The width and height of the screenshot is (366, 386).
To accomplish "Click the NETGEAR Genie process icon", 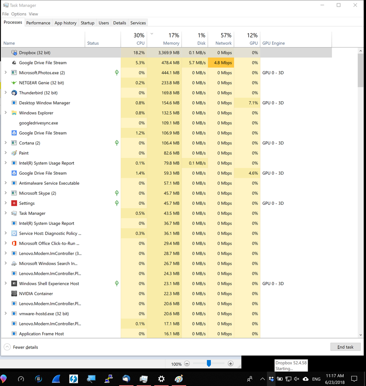I will [x=14, y=83].
